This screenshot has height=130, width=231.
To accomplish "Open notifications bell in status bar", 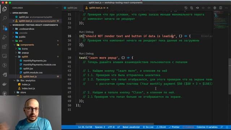I will 227,127.
